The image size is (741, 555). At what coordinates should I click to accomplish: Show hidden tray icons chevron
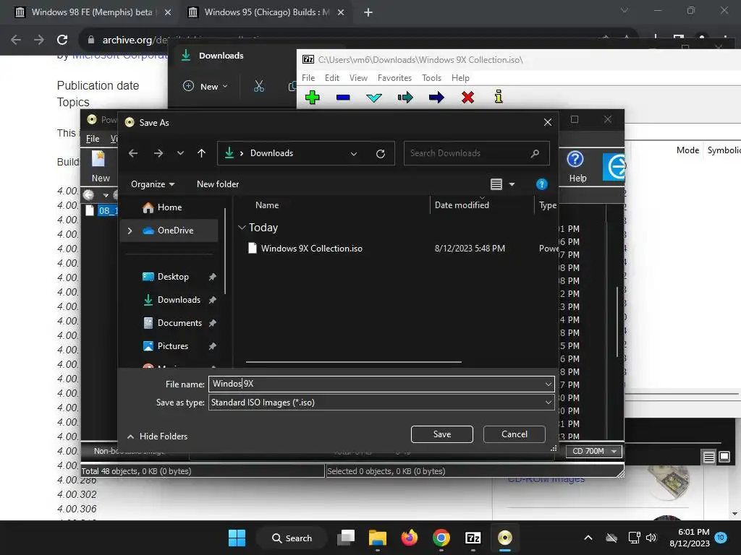588,538
